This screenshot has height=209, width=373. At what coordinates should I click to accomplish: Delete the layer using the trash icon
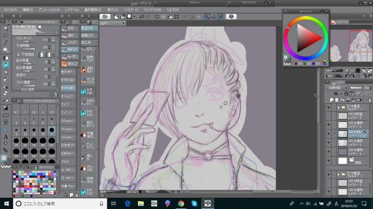370,100
